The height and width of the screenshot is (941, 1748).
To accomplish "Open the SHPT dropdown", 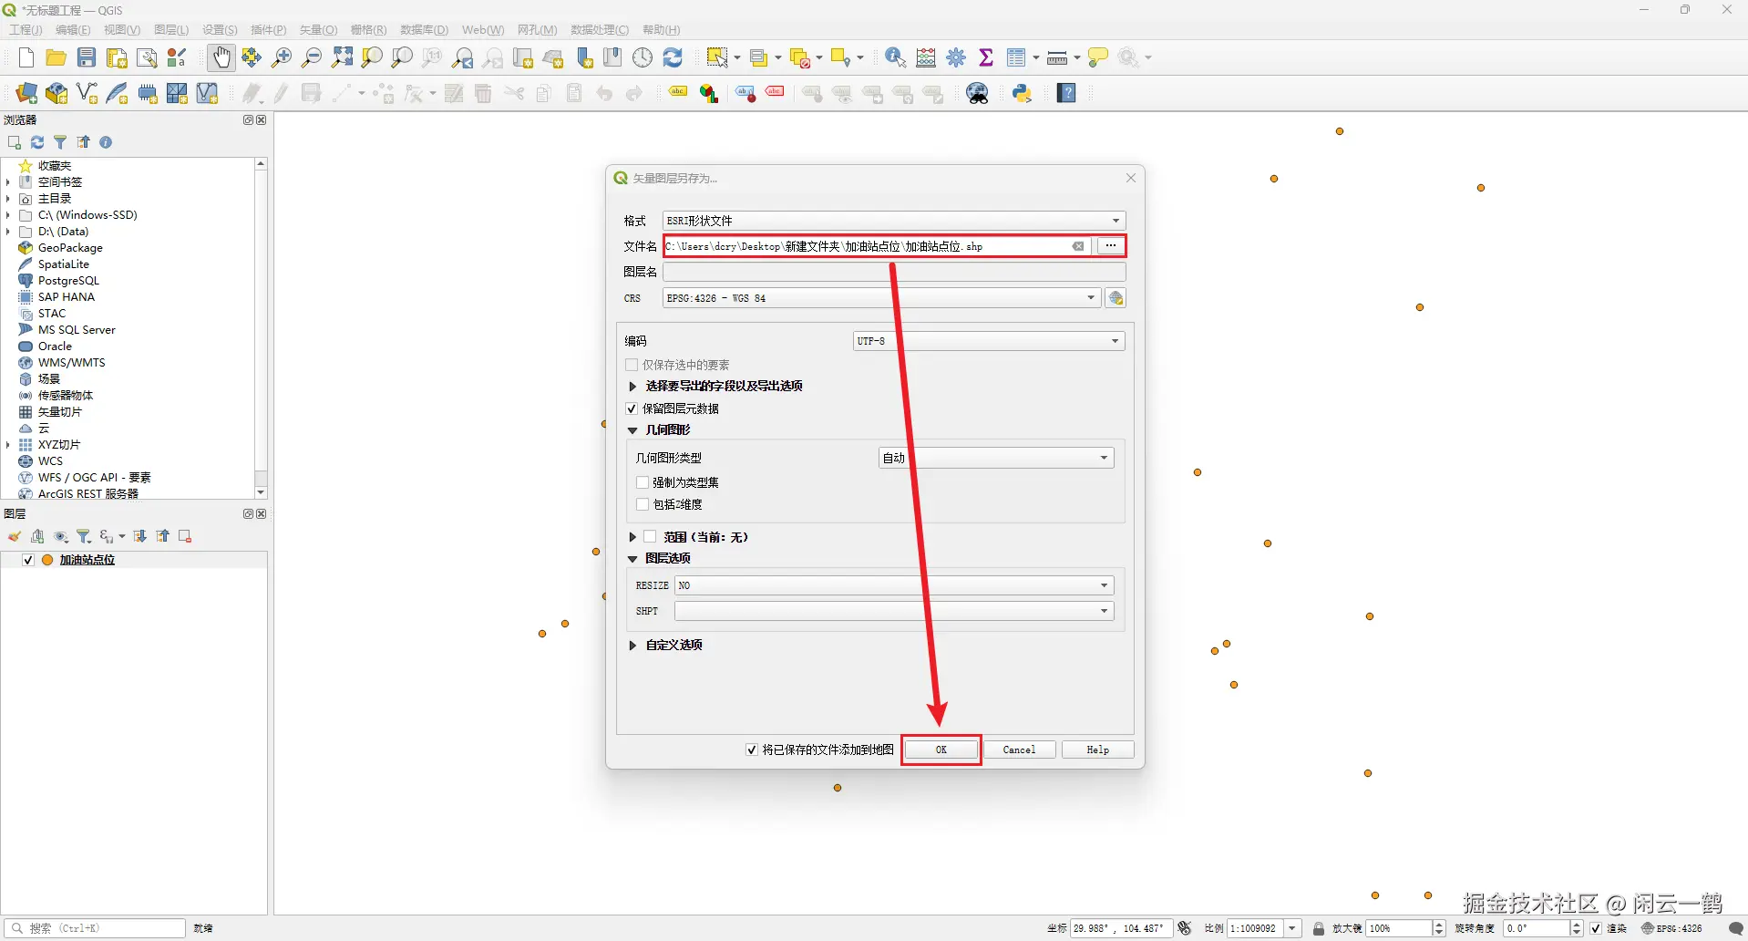I will coord(894,611).
